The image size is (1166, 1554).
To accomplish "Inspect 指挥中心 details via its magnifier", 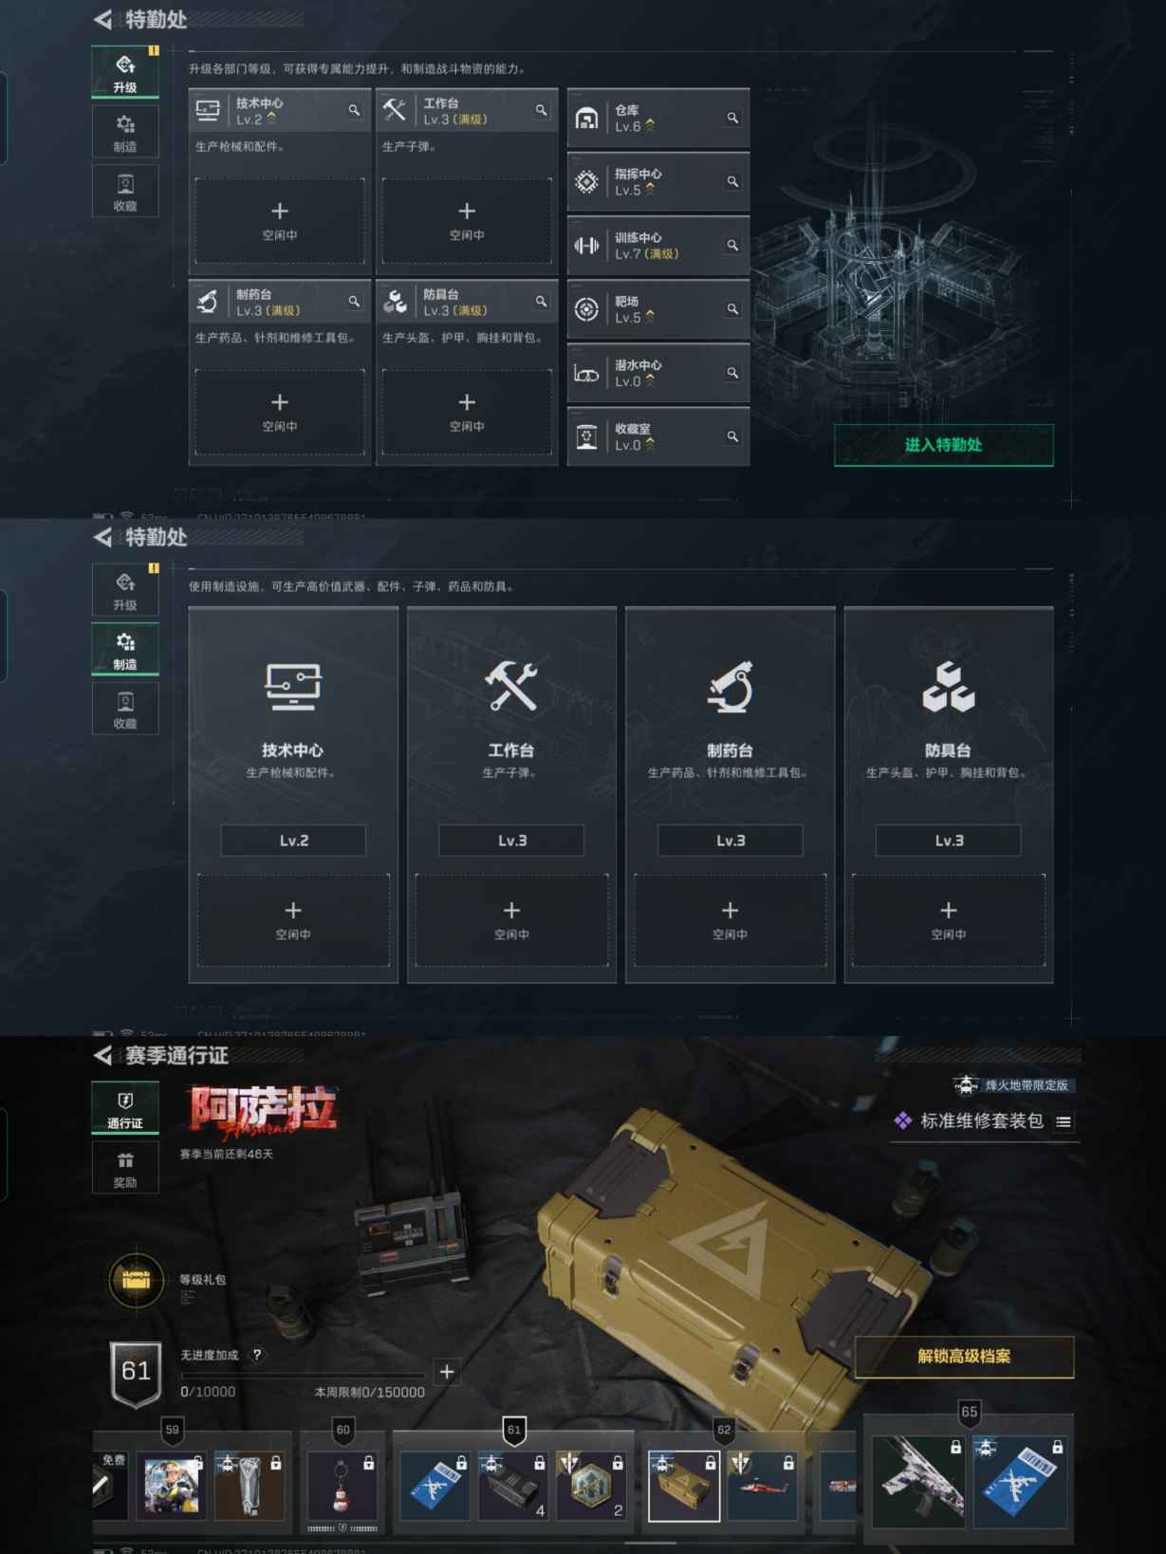I will point(732,181).
